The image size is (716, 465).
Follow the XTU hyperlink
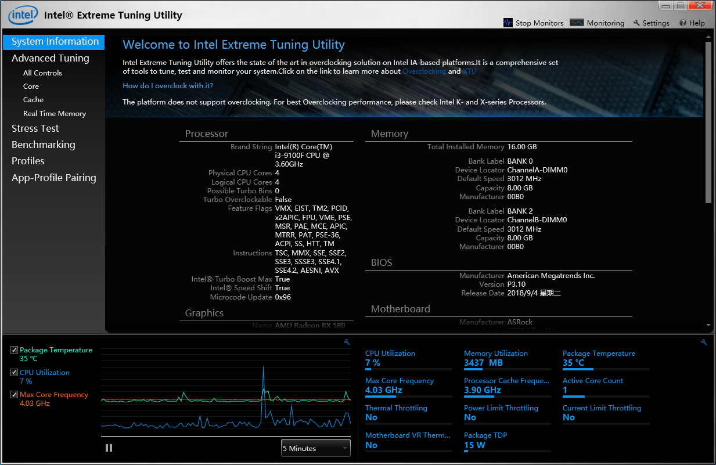(469, 71)
